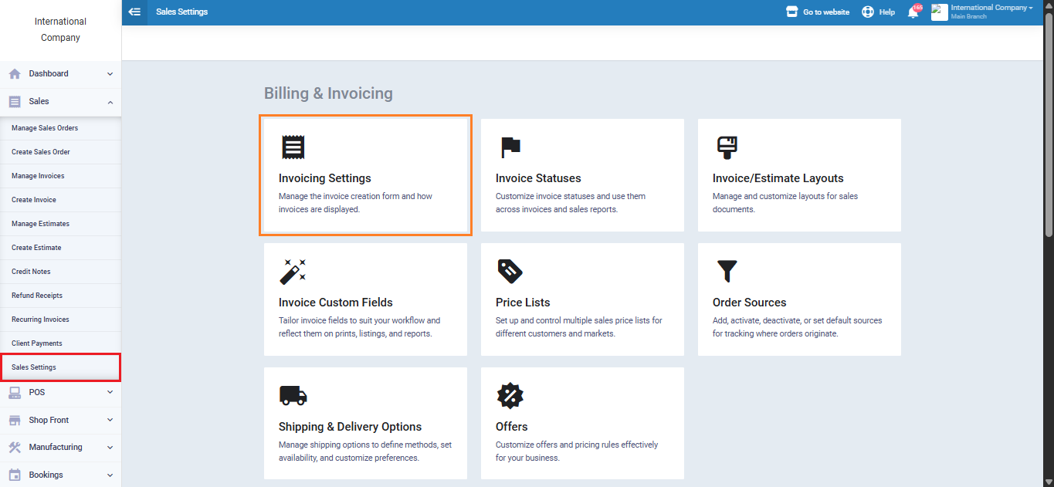Image resolution: width=1054 pixels, height=487 pixels.
Task: Click the Invoicing Settings receipt icon
Action: coord(293,147)
